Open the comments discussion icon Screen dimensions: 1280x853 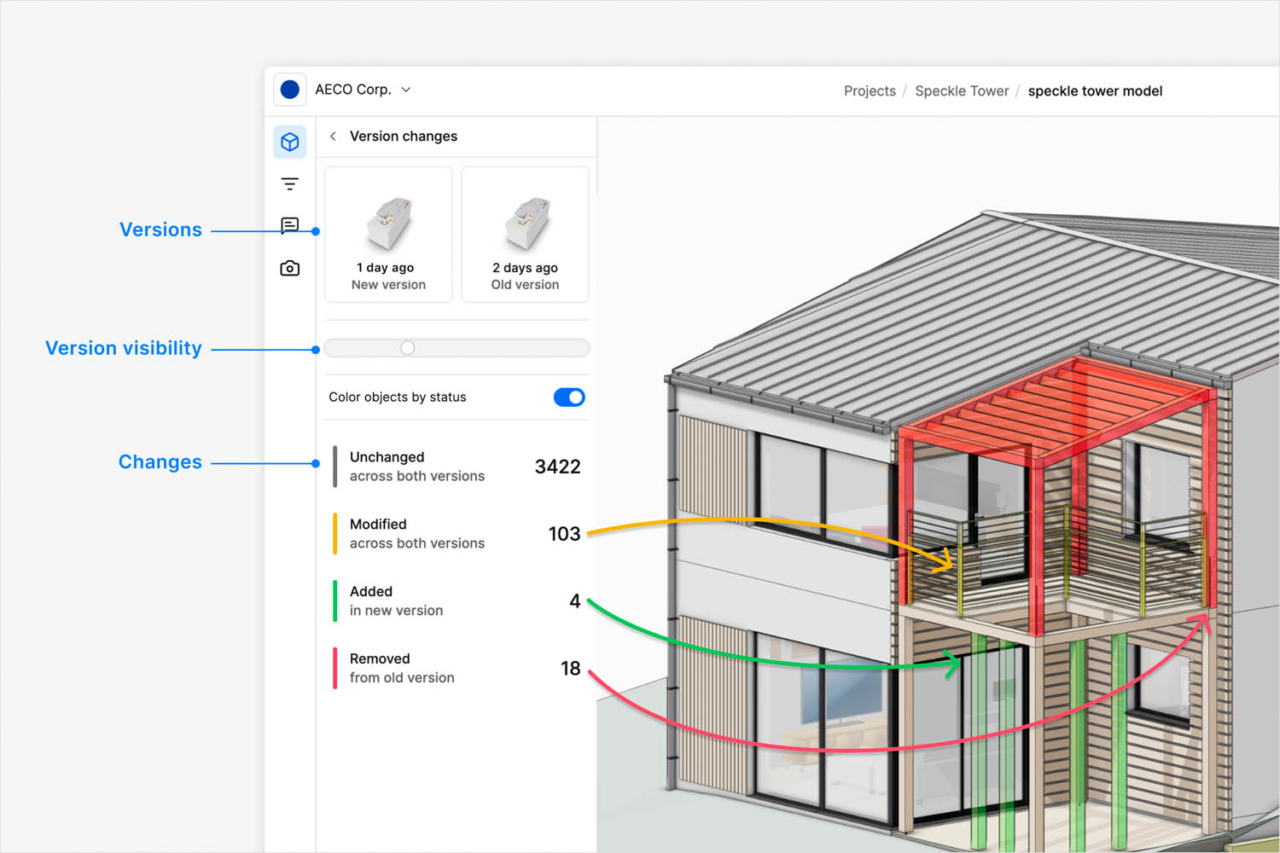pos(290,225)
